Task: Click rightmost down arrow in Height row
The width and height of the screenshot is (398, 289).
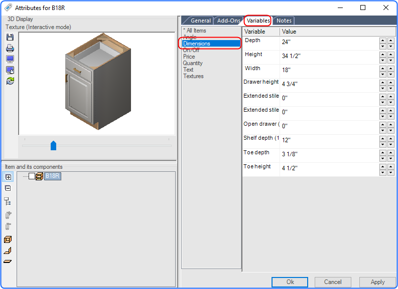Action: (x=391, y=60)
